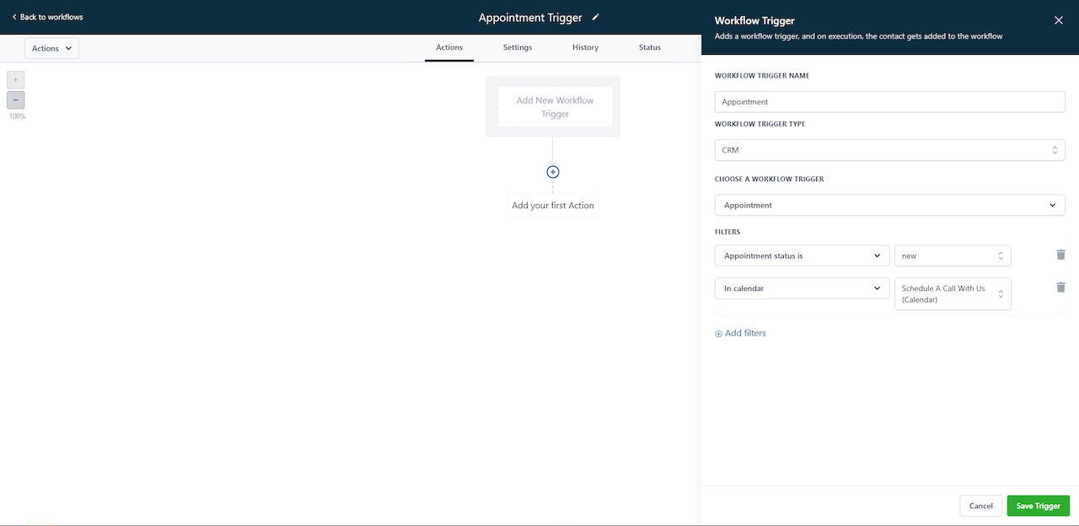Open the In calendar filter dropdown
Viewport: 1079px width, 526px height.
tap(803, 288)
